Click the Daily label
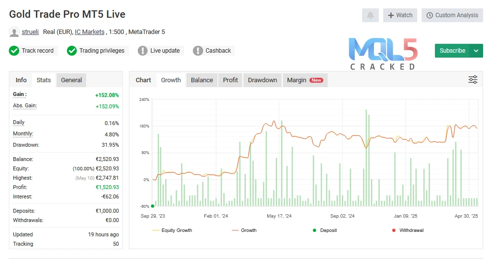Image resolution: width=491 pixels, height=259 pixels. point(19,122)
